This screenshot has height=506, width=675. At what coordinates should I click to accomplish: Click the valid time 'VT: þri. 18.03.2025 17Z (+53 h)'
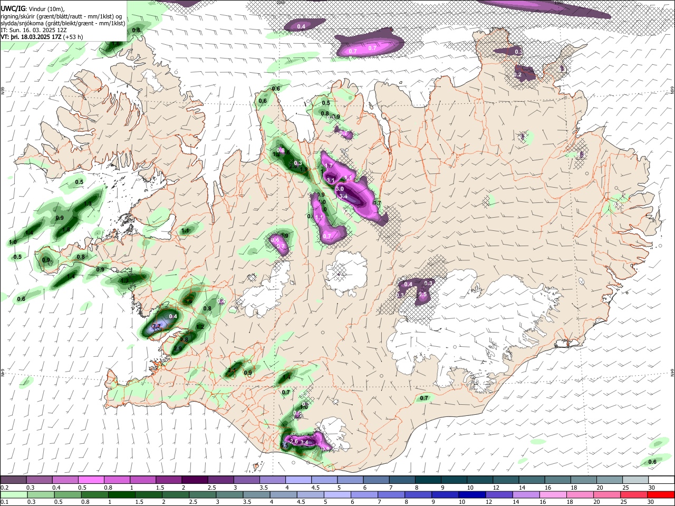pyautogui.click(x=42, y=37)
